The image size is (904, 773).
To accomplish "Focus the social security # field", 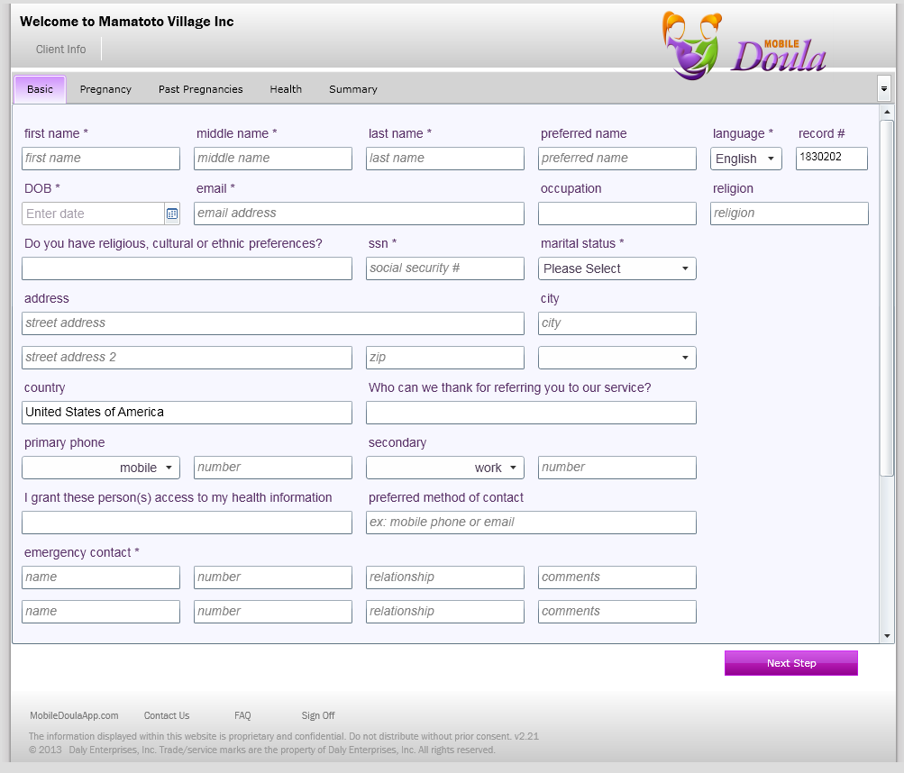I will pos(445,268).
